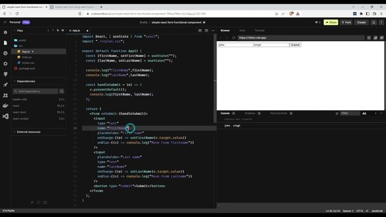Expand the External resources section
This screenshot has height=217, width=386.
coord(14,132)
